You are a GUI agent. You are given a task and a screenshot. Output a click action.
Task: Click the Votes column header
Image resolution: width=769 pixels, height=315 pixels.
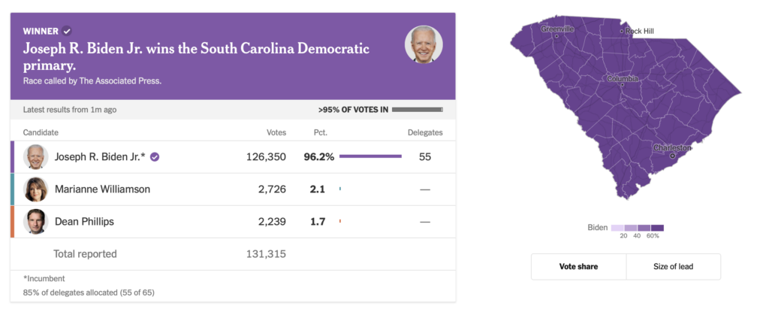point(276,132)
